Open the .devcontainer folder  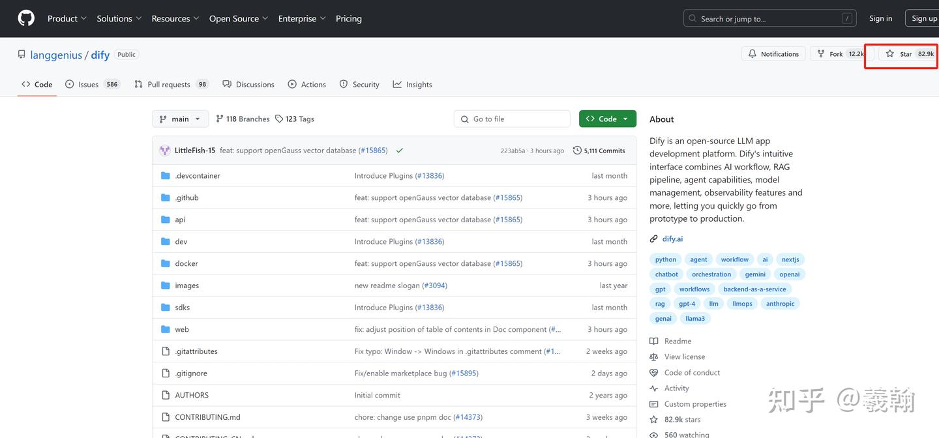(x=198, y=176)
